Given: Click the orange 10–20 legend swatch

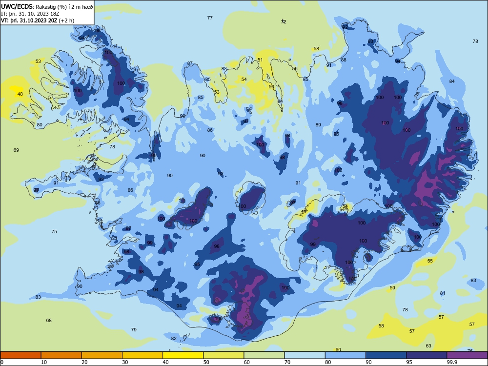Looking at the screenshot, I should coord(61,355).
